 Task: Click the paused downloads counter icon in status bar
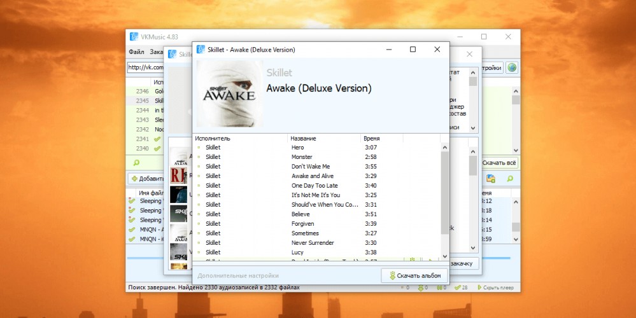[x=441, y=287]
